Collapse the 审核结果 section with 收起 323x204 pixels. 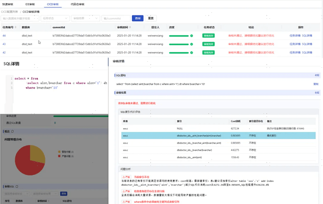(316, 93)
